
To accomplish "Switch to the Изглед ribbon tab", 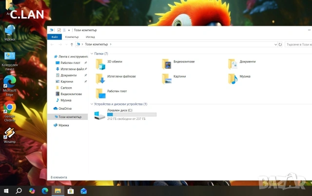I will click(x=90, y=37).
